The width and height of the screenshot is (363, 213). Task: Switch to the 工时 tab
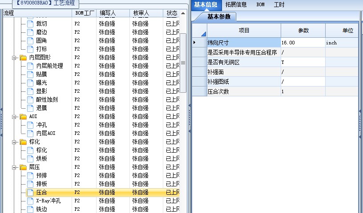[279, 4]
